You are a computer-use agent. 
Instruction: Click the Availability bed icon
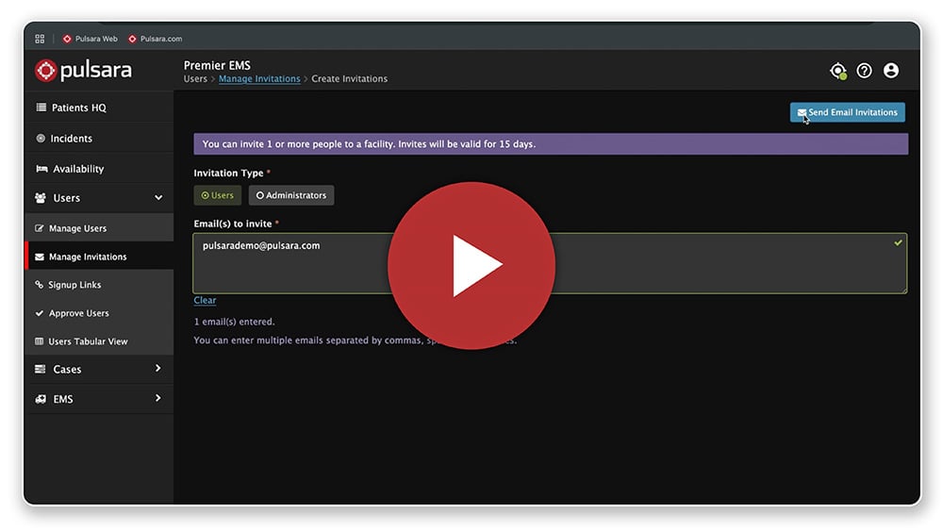41,169
